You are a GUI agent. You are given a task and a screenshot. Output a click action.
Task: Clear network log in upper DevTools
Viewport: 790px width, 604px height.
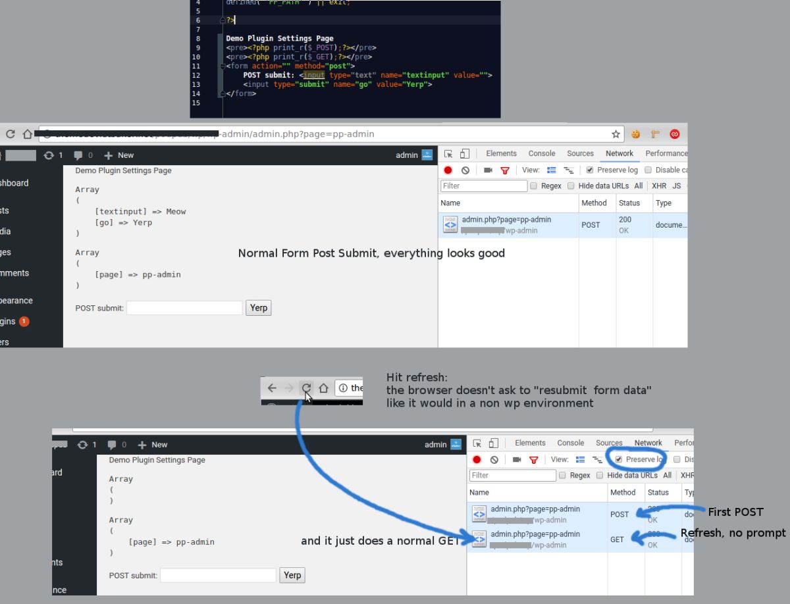coord(465,170)
